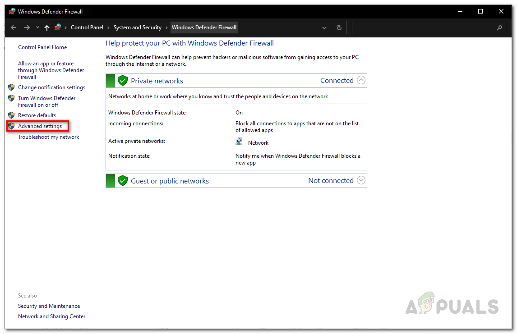Click the Control Panel search field
Viewport: 517px width, 334px height.
pos(424,27)
